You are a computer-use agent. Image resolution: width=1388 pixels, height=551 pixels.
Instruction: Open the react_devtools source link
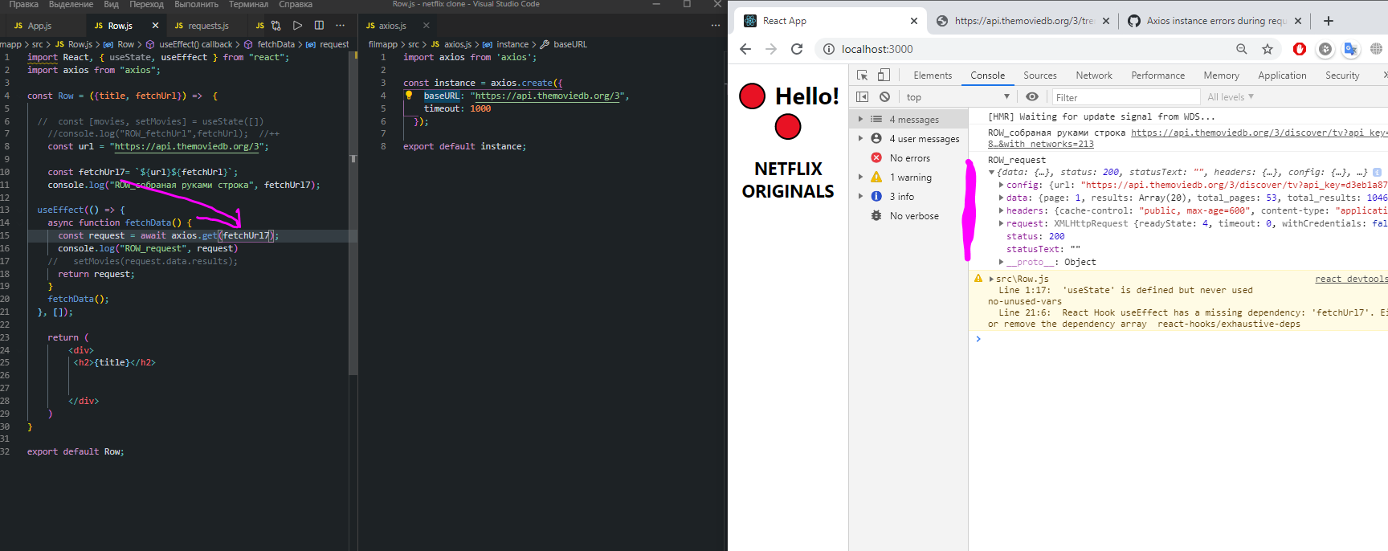tap(1351, 279)
